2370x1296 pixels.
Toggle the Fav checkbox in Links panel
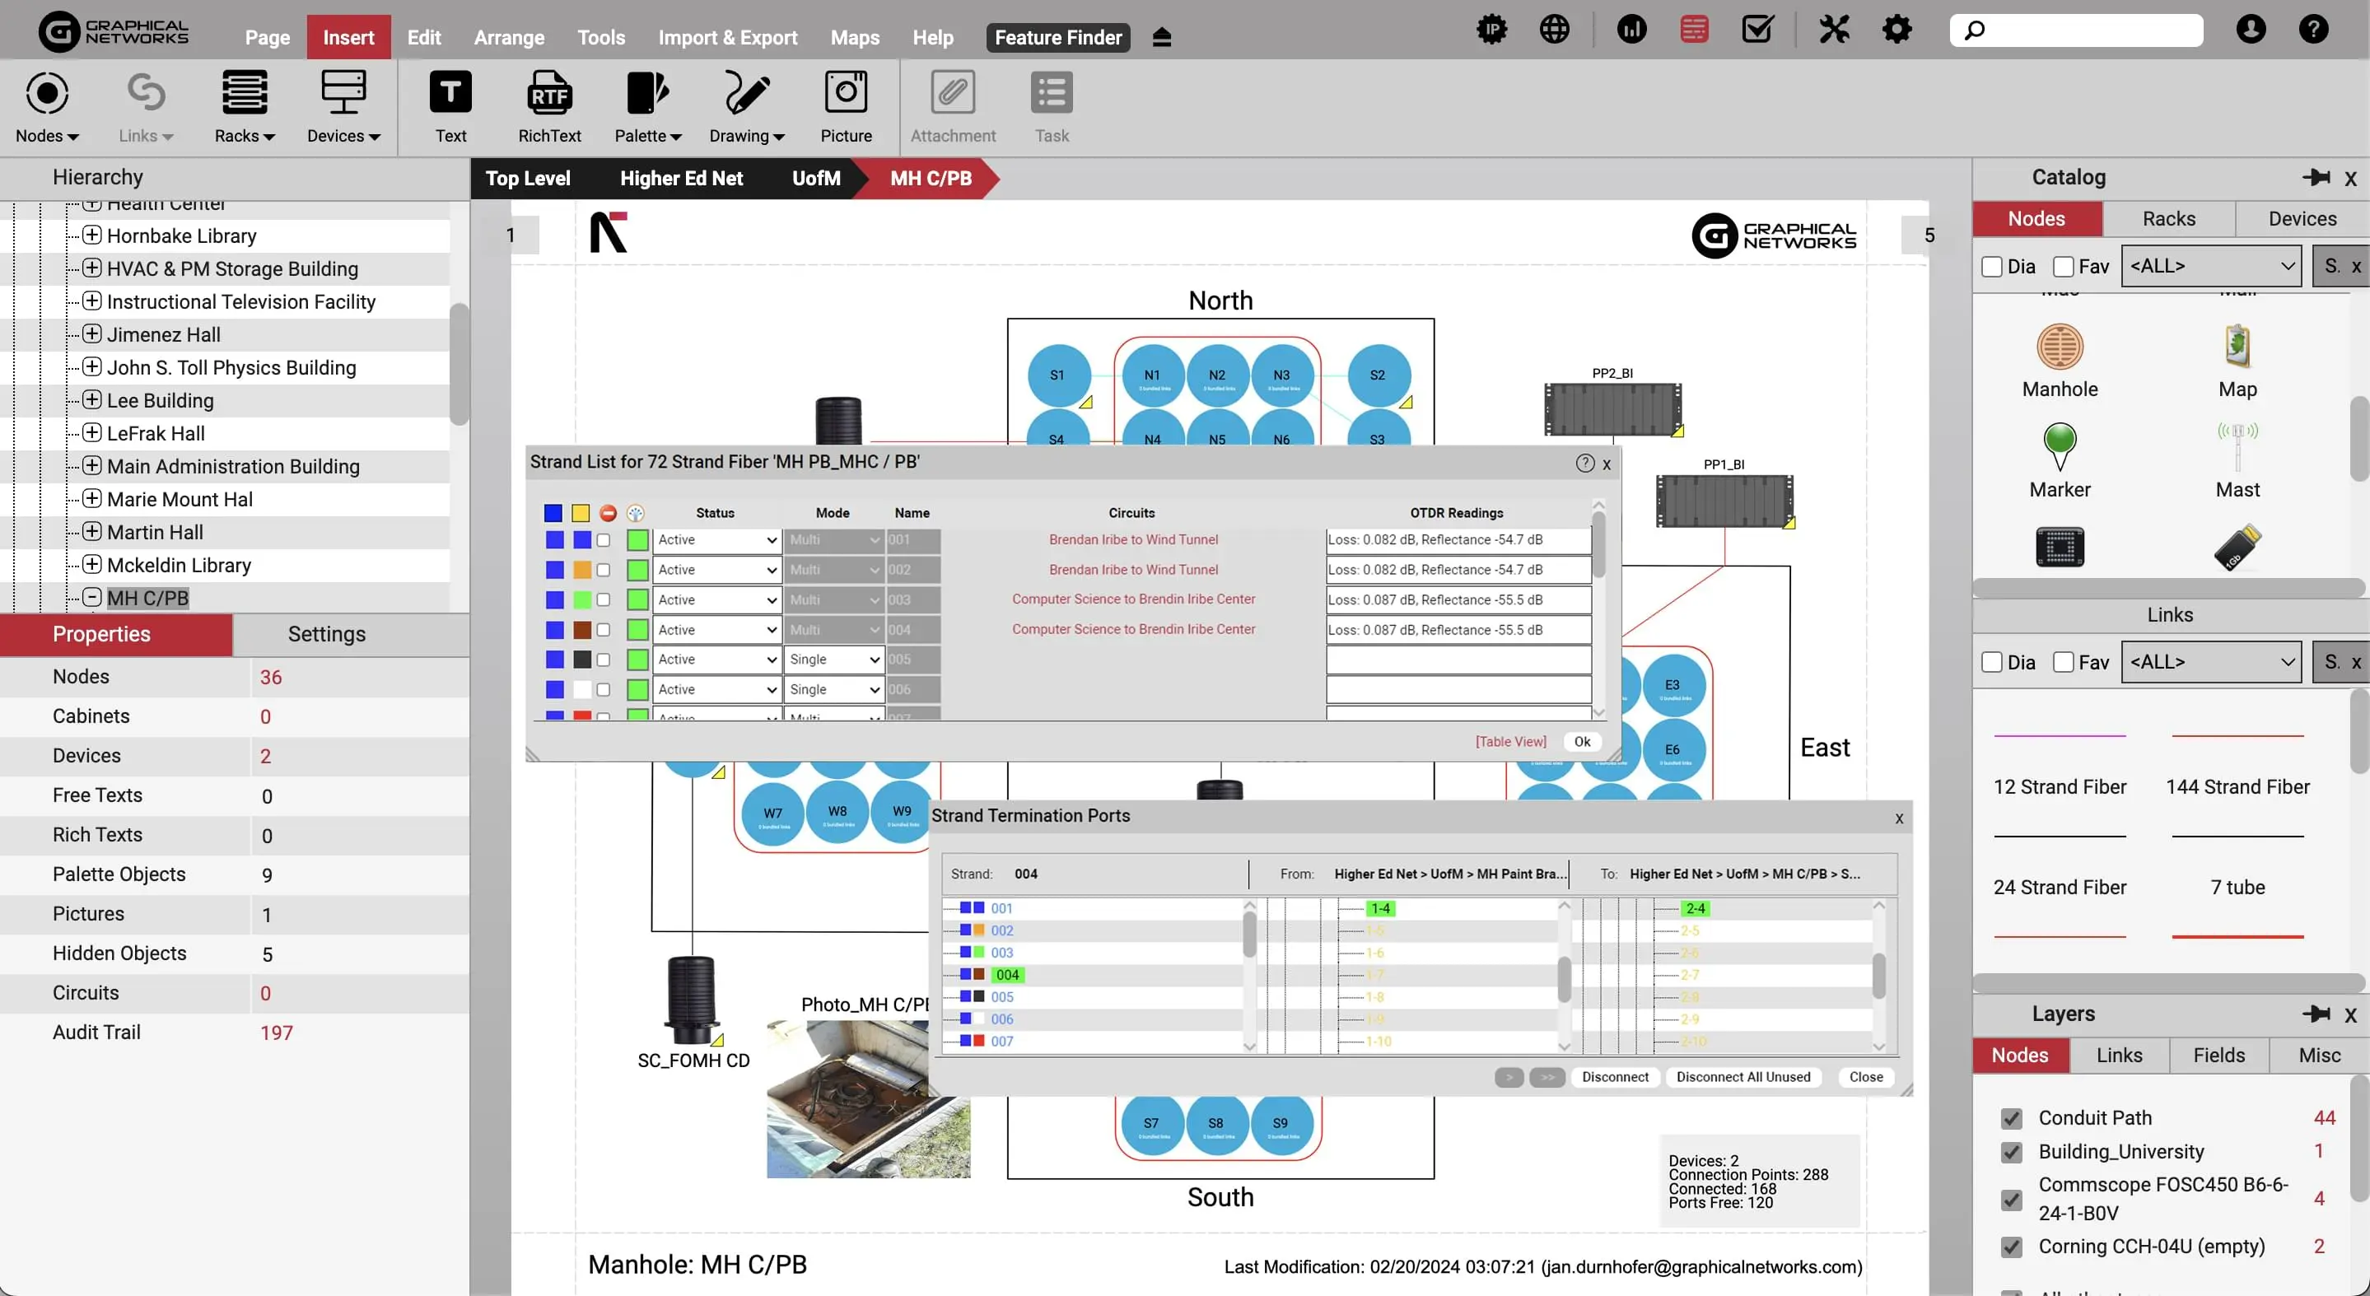(x=2063, y=662)
